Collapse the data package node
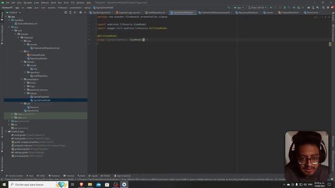 coord(21,41)
